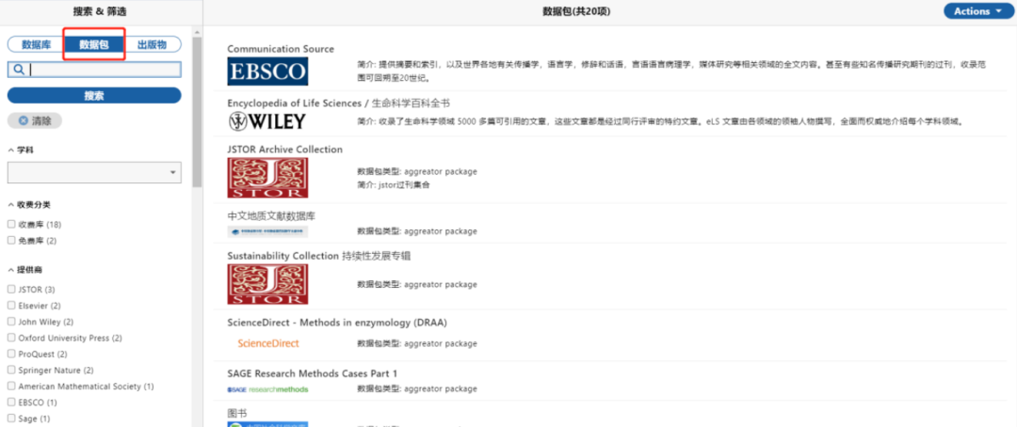
Task: Click the magnifier icon in search box
Action: pyautogui.click(x=18, y=70)
